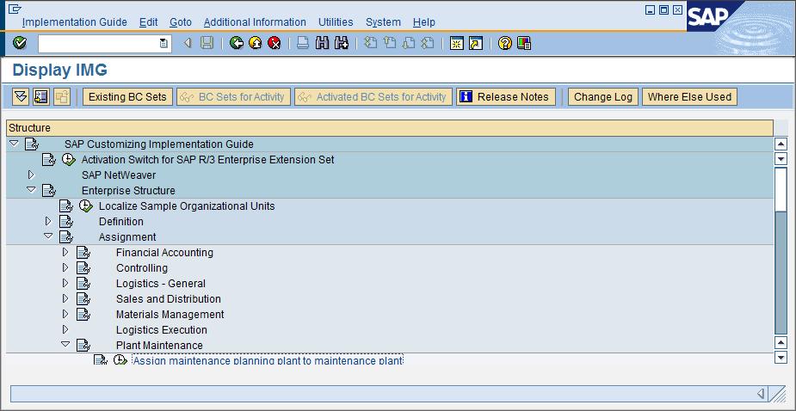This screenshot has width=796, height=411.
Task: Click the Previous Page icon
Action: click(390, 43)
